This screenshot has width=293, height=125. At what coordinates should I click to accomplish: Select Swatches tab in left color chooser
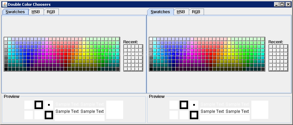pos(15,12)
